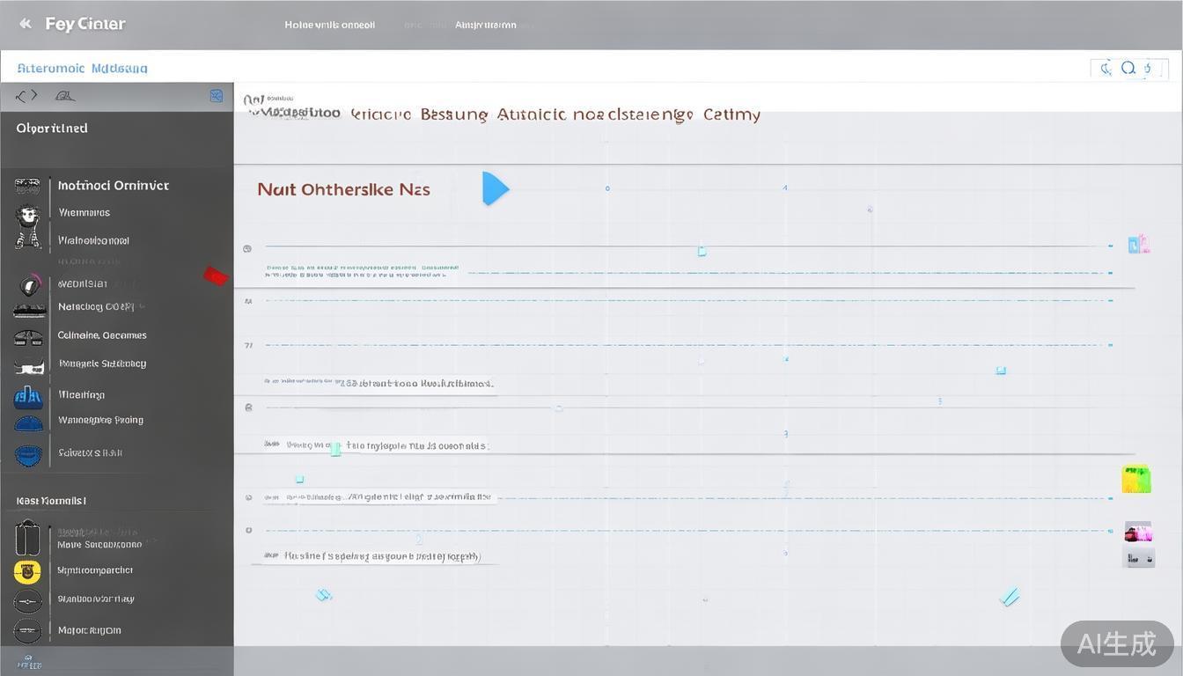The width and height of the screenshot is (1183, 676).
Task: Click the blue square icon in sidebar toolbar
Action: [217, 96]
